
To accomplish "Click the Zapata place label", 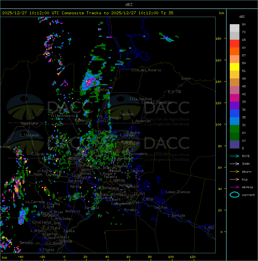I will (x=69, y=231).
